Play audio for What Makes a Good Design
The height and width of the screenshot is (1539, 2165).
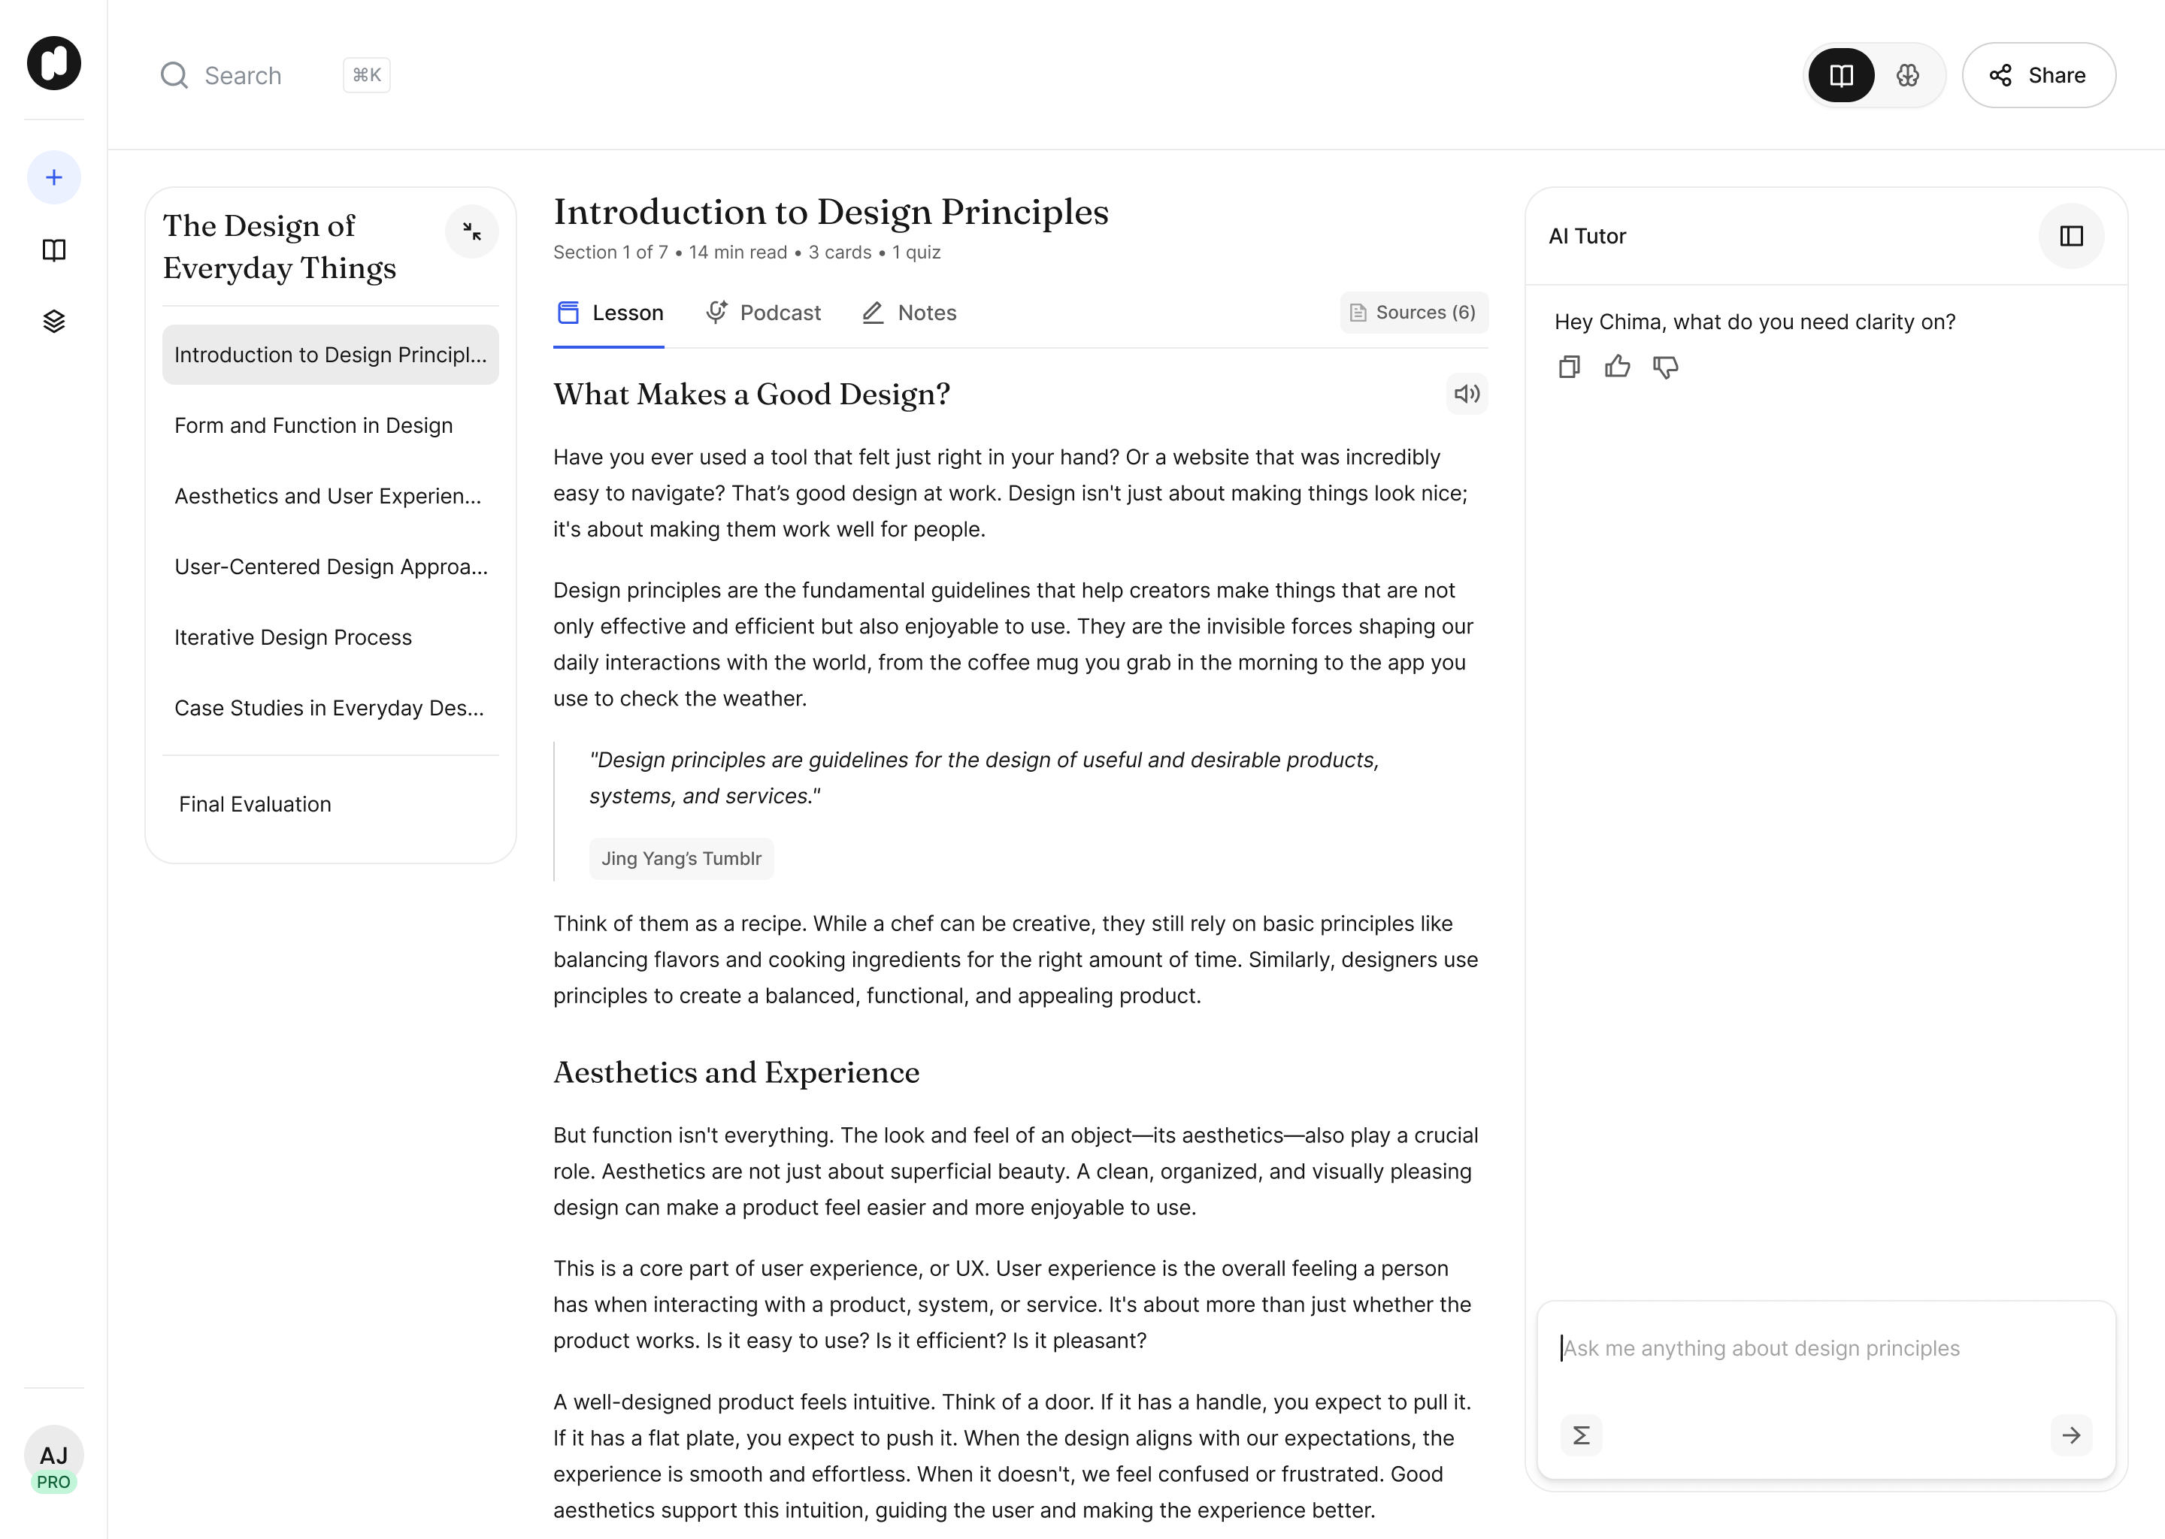click(1467, 395)
